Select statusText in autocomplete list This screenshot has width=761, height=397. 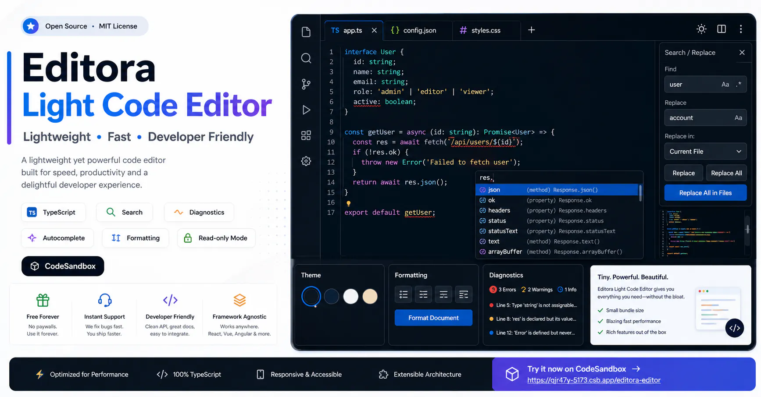tap(557, 231)
